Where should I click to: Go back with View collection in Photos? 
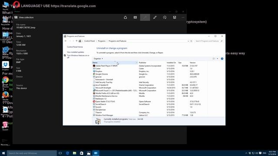[x=24, y=17]
